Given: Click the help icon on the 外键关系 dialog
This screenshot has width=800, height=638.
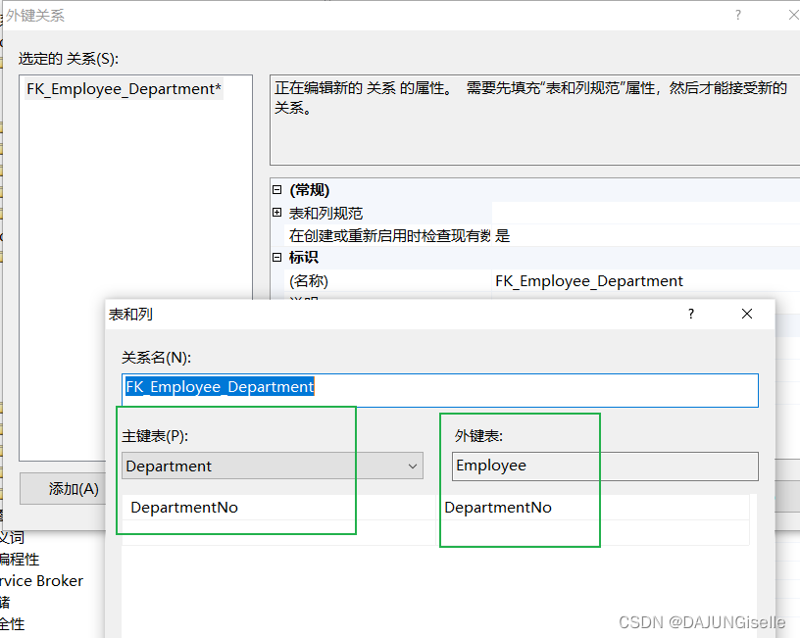Looking at the screenshot, I should pyautogui.click(x=736, y=15).
